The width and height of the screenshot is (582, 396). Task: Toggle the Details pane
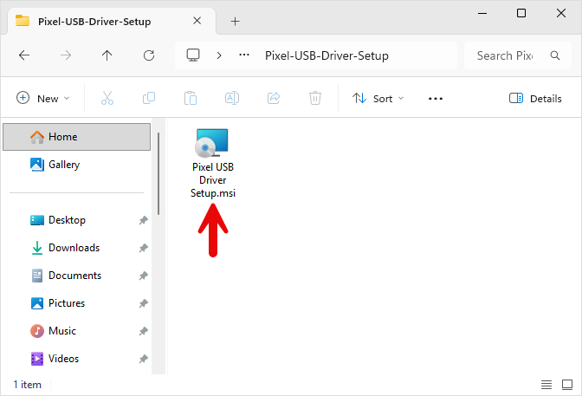tap(535, 99)
